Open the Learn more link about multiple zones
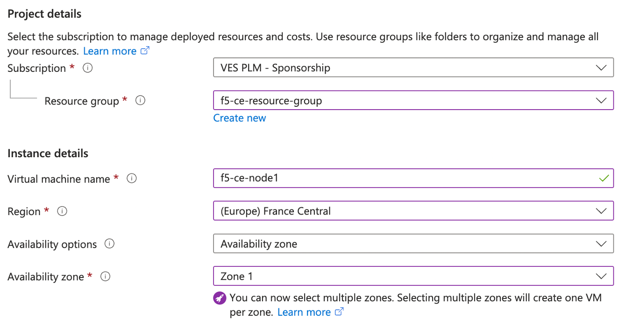Image resolution: width=626 pixels, height=333 pixels. click(x=304, y=312)
